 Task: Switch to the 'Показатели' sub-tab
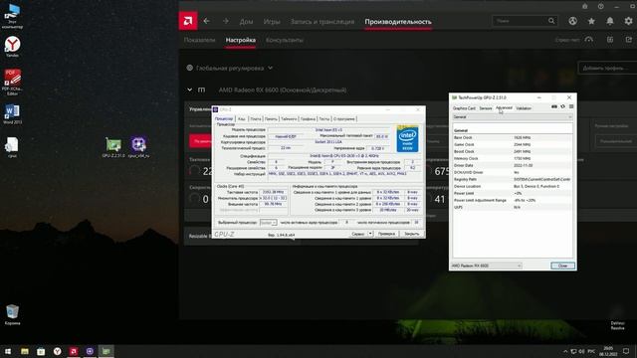pyautogui.click(x=199, y=40)
